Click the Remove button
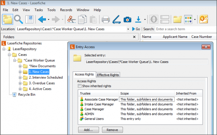This screenshot has height=135, width=217. point(112,130)
